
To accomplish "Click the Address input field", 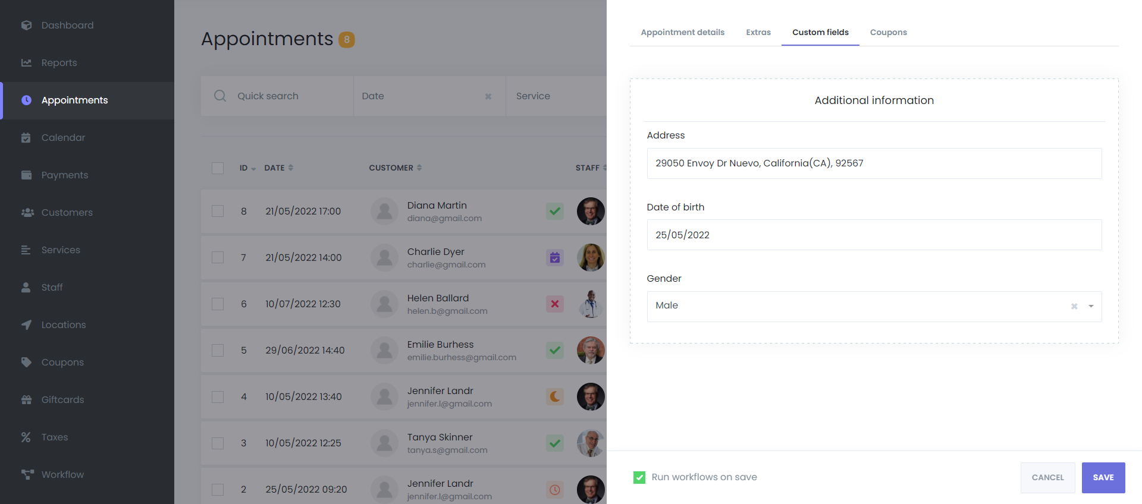I will pos(874,163).
